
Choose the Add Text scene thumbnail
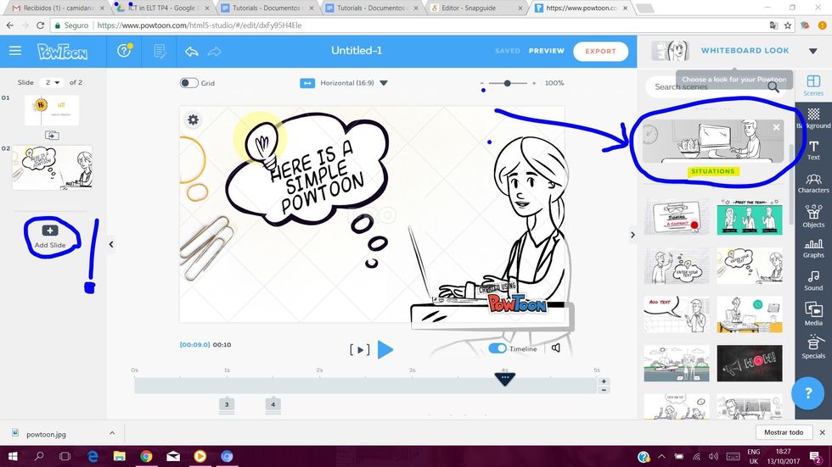[x=677, y=314]
